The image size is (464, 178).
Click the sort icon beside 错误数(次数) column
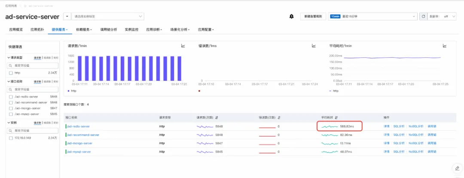[279, 118]
